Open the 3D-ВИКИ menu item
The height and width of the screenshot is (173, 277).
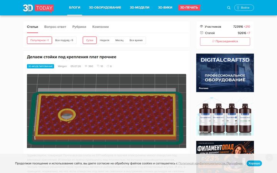(x=165, y=7)
